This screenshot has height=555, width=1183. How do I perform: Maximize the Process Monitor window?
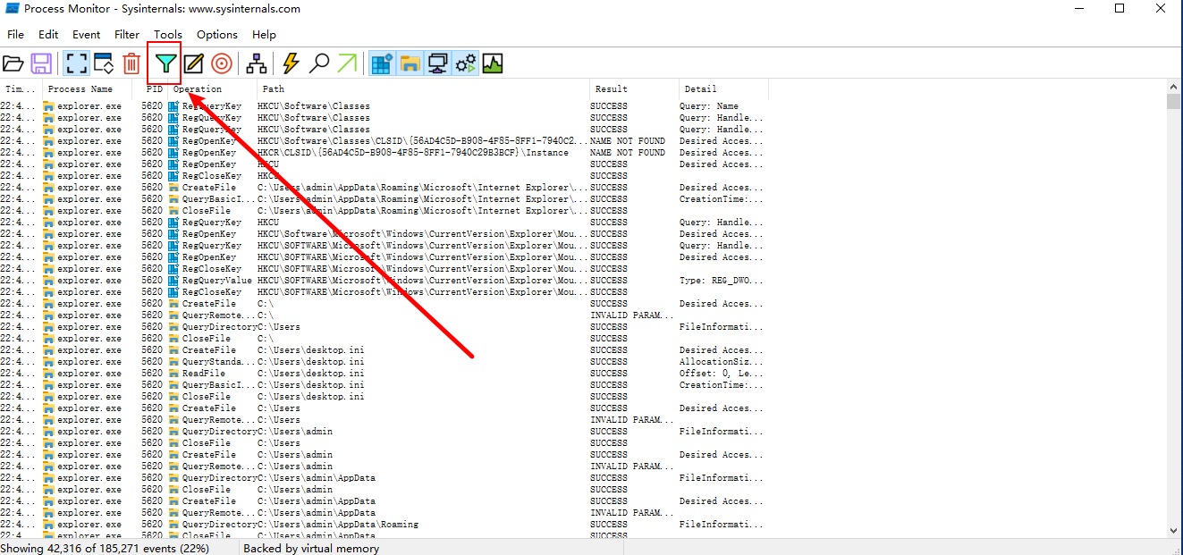[1120, 9]
